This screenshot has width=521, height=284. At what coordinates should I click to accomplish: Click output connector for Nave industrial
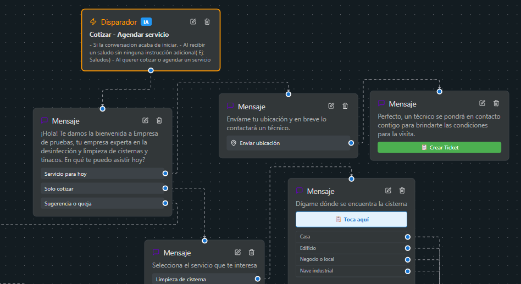408,271
